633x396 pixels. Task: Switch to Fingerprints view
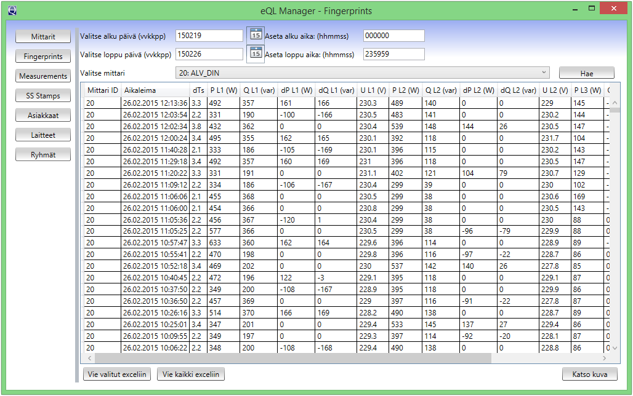[43, 57]
